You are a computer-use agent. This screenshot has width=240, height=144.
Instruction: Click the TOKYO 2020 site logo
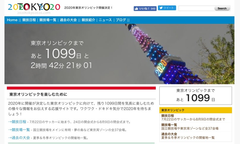(x=34, y=8)
